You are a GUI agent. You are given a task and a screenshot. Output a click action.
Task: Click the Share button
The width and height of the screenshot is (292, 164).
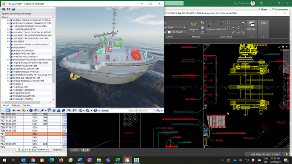tap(262, 9)
